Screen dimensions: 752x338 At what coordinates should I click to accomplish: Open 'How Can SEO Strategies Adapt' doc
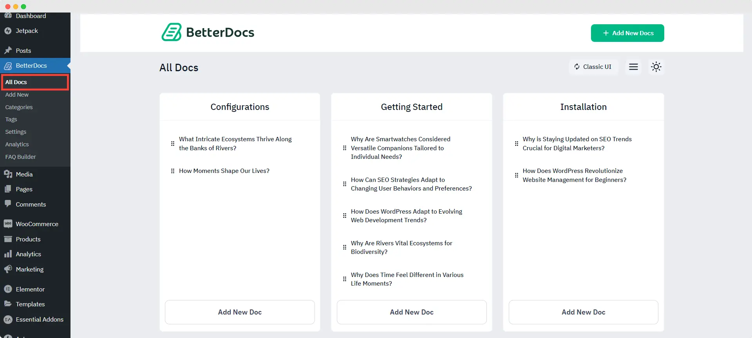(411, 184)
